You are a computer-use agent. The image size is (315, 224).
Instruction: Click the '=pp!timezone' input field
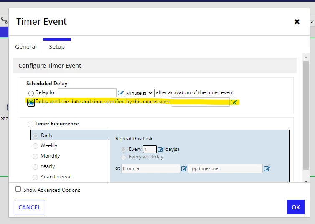(225, 168)
